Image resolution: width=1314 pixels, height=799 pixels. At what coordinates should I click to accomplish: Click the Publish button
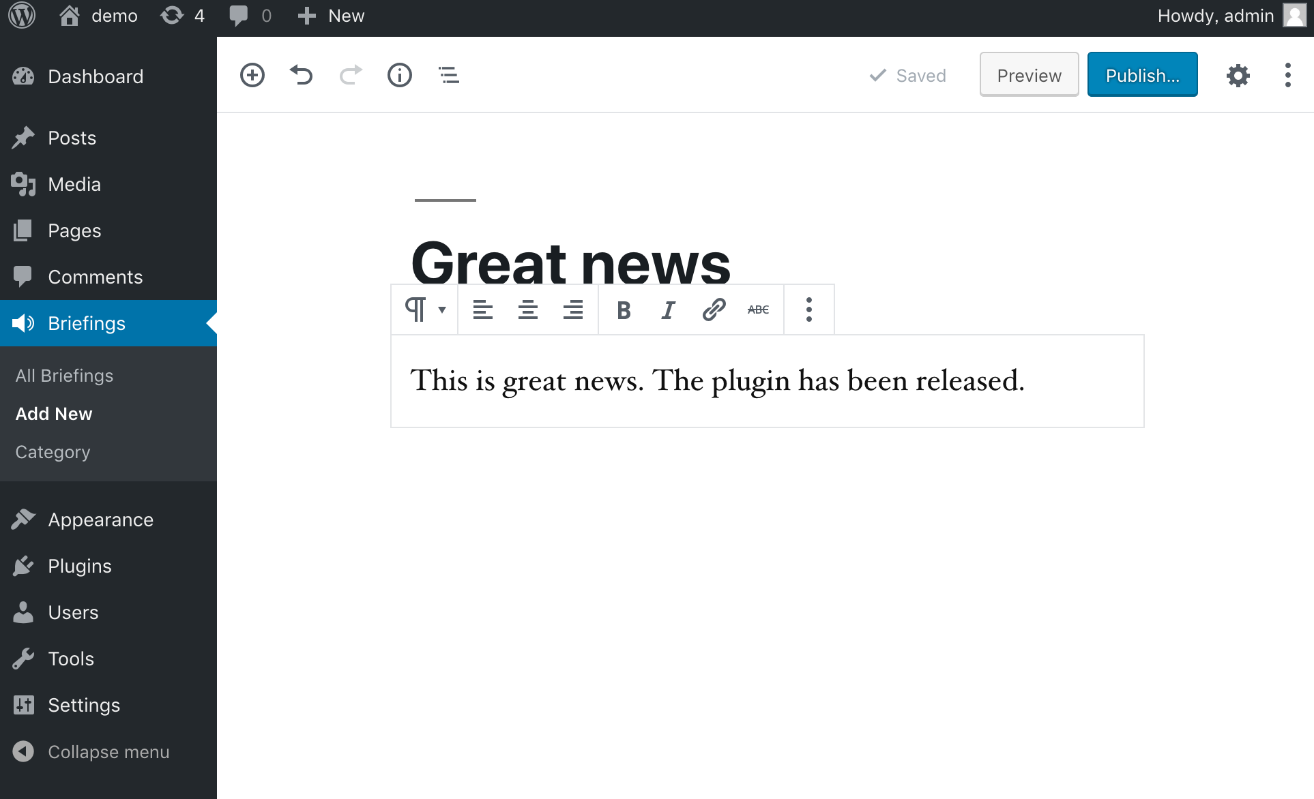point(1142,75)
